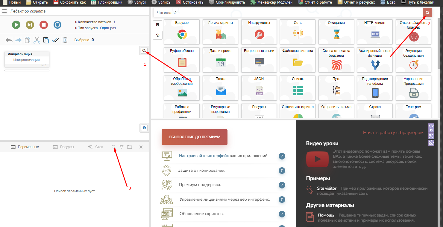Open the hamburger menu near Редактор скрипта
Viewport: 443px width, 227px height.
click(4, 11)
